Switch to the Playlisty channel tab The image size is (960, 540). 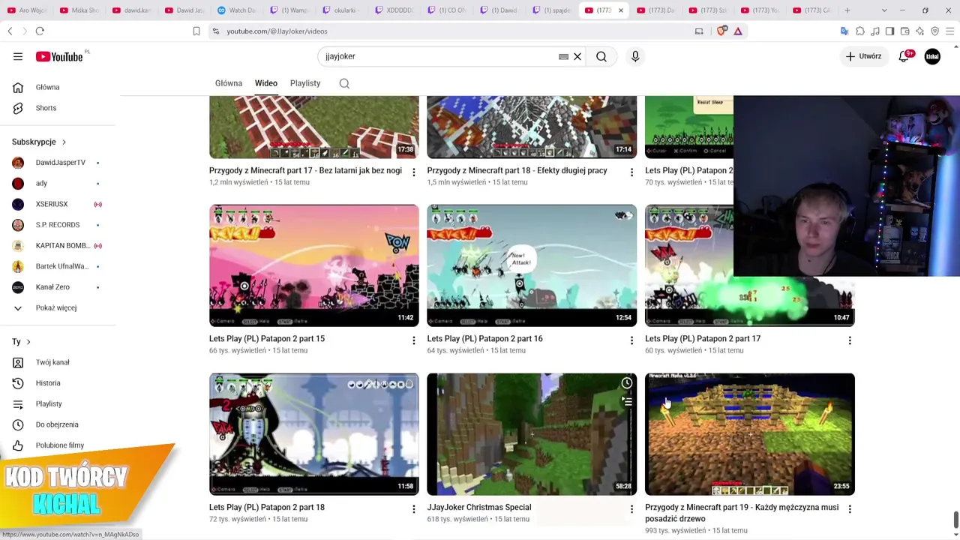pos(305,83)
